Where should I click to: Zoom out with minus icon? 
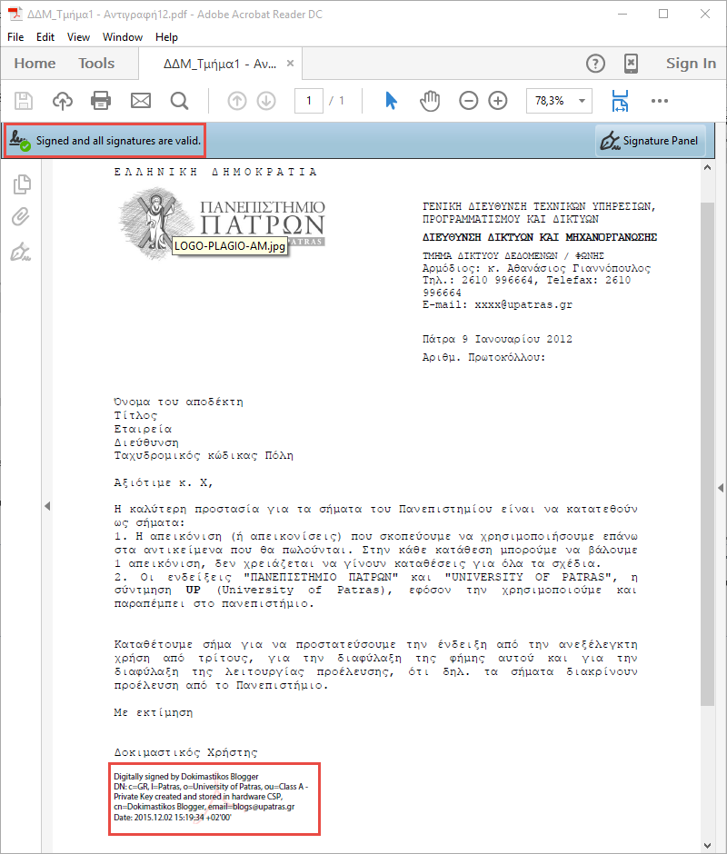[x=469, y=101]
